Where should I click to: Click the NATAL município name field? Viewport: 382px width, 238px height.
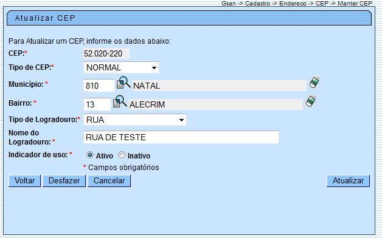click(220, 86)
